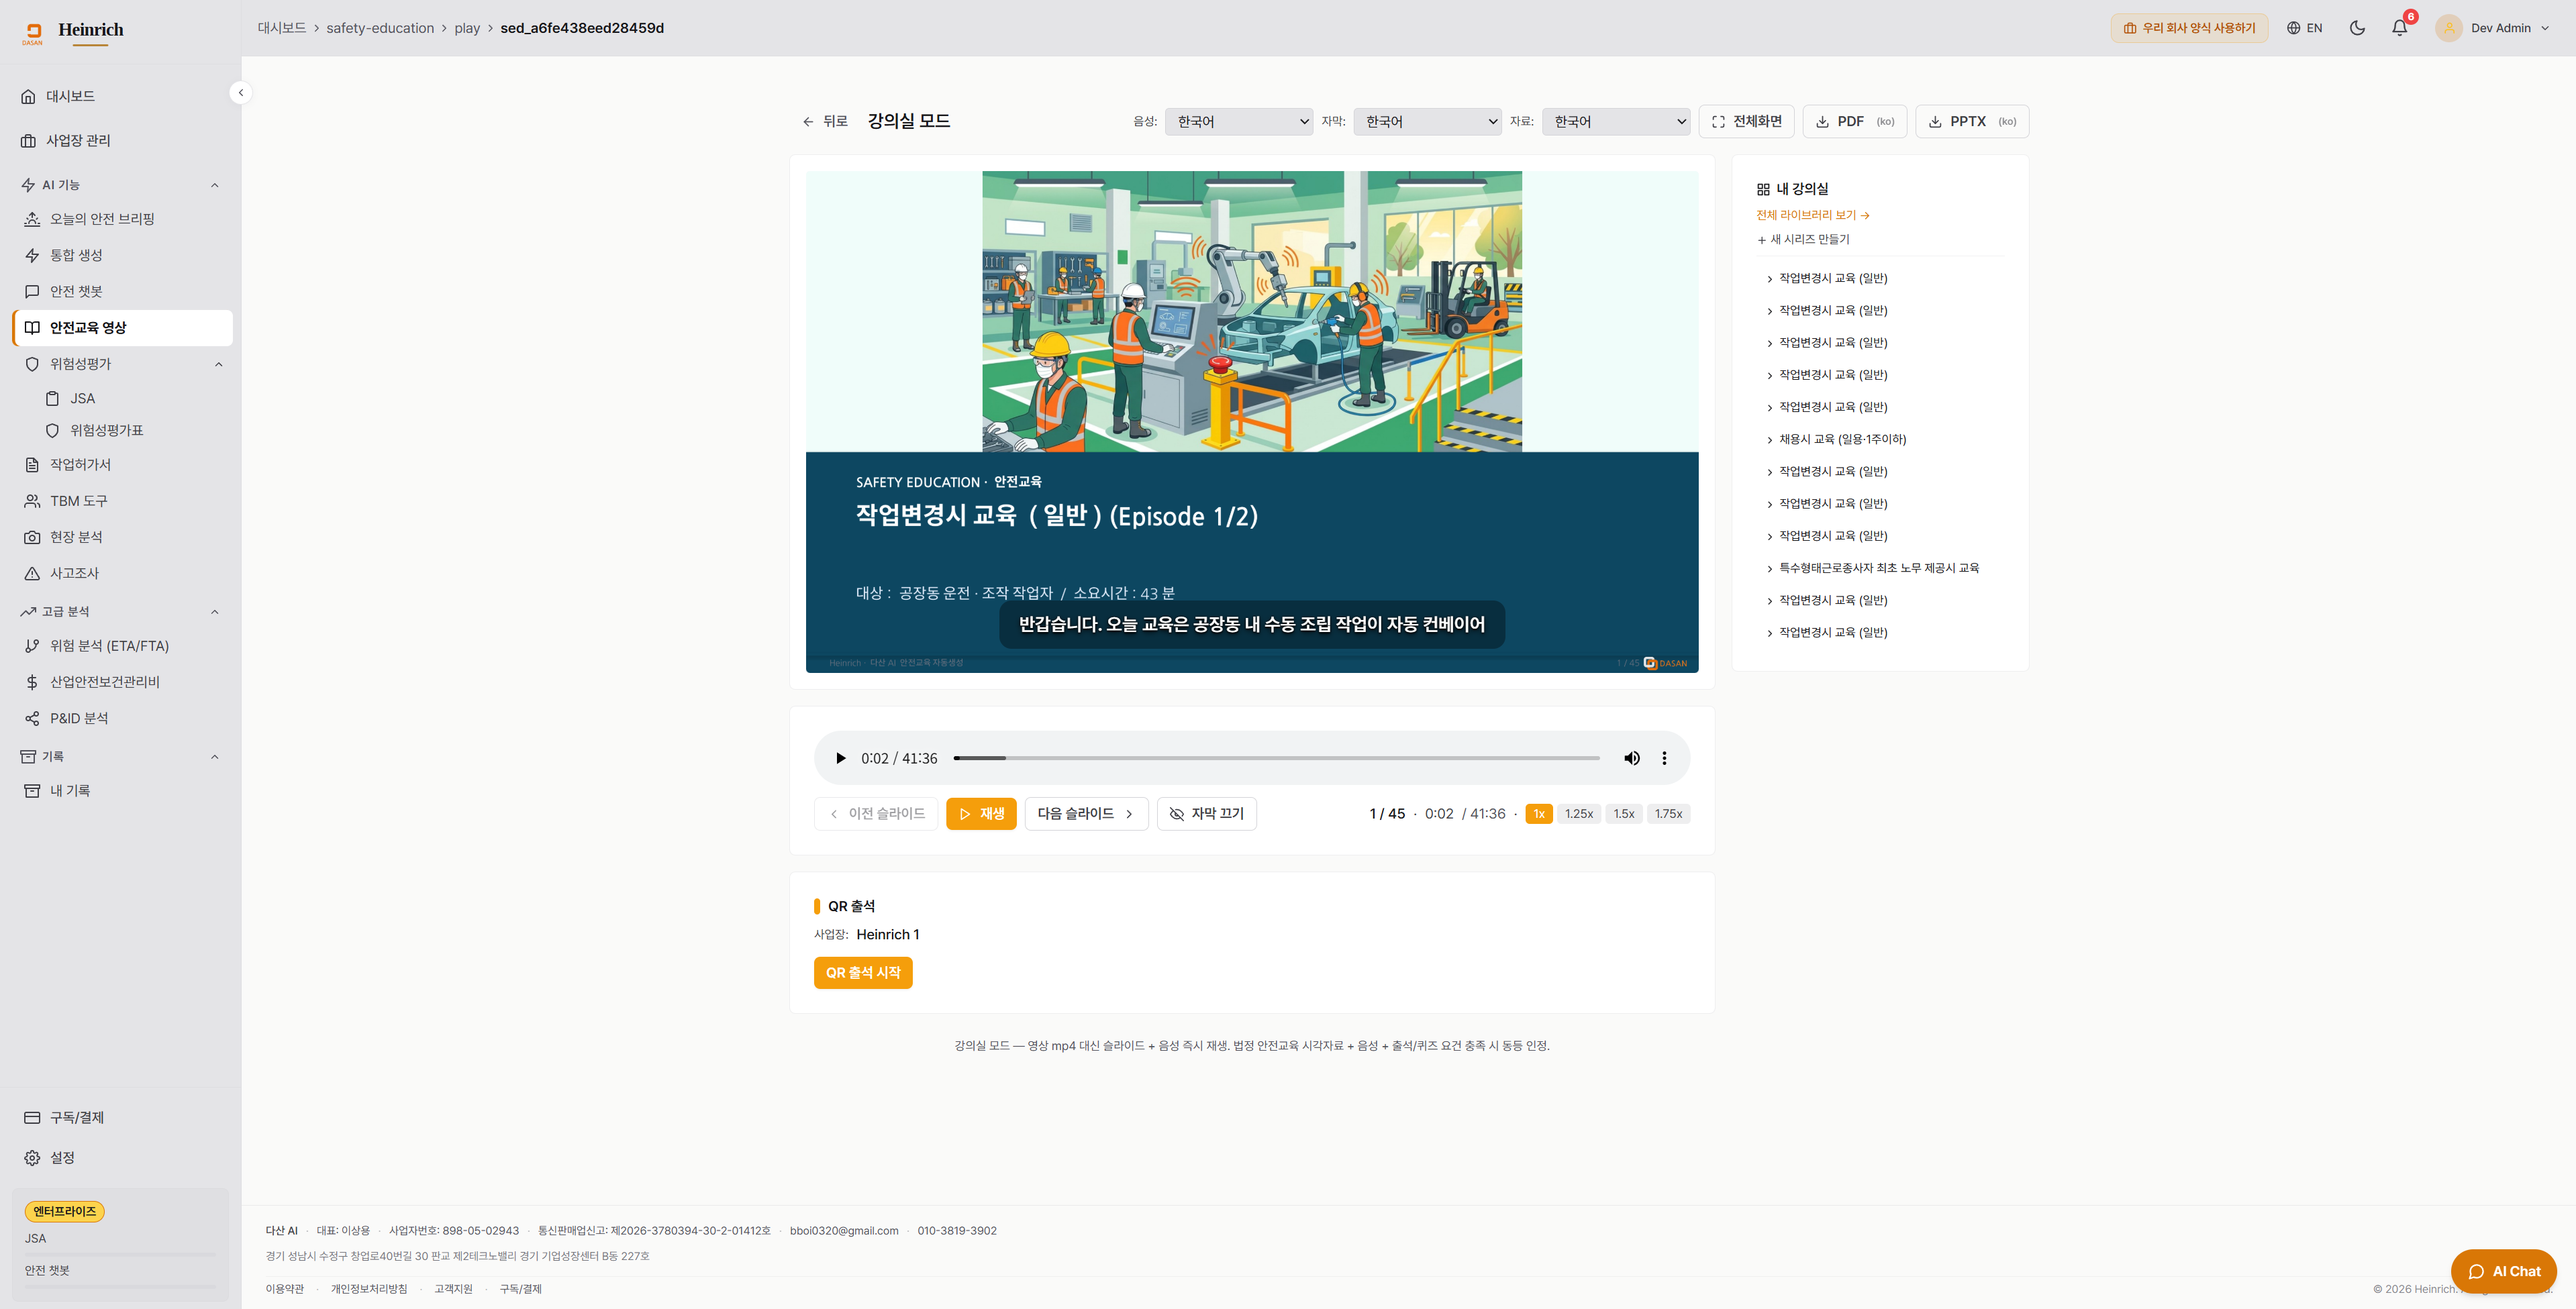Open 구독/결제 card item
The image size is (2576, 1309).
pyautogui.click(x=122, y=1117)
